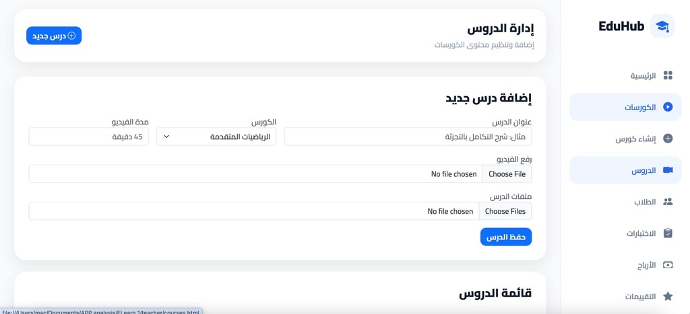Click the الرئيسية grid icon in sidebar
This screenshot has width=690, height=314.
pos(668,75)
